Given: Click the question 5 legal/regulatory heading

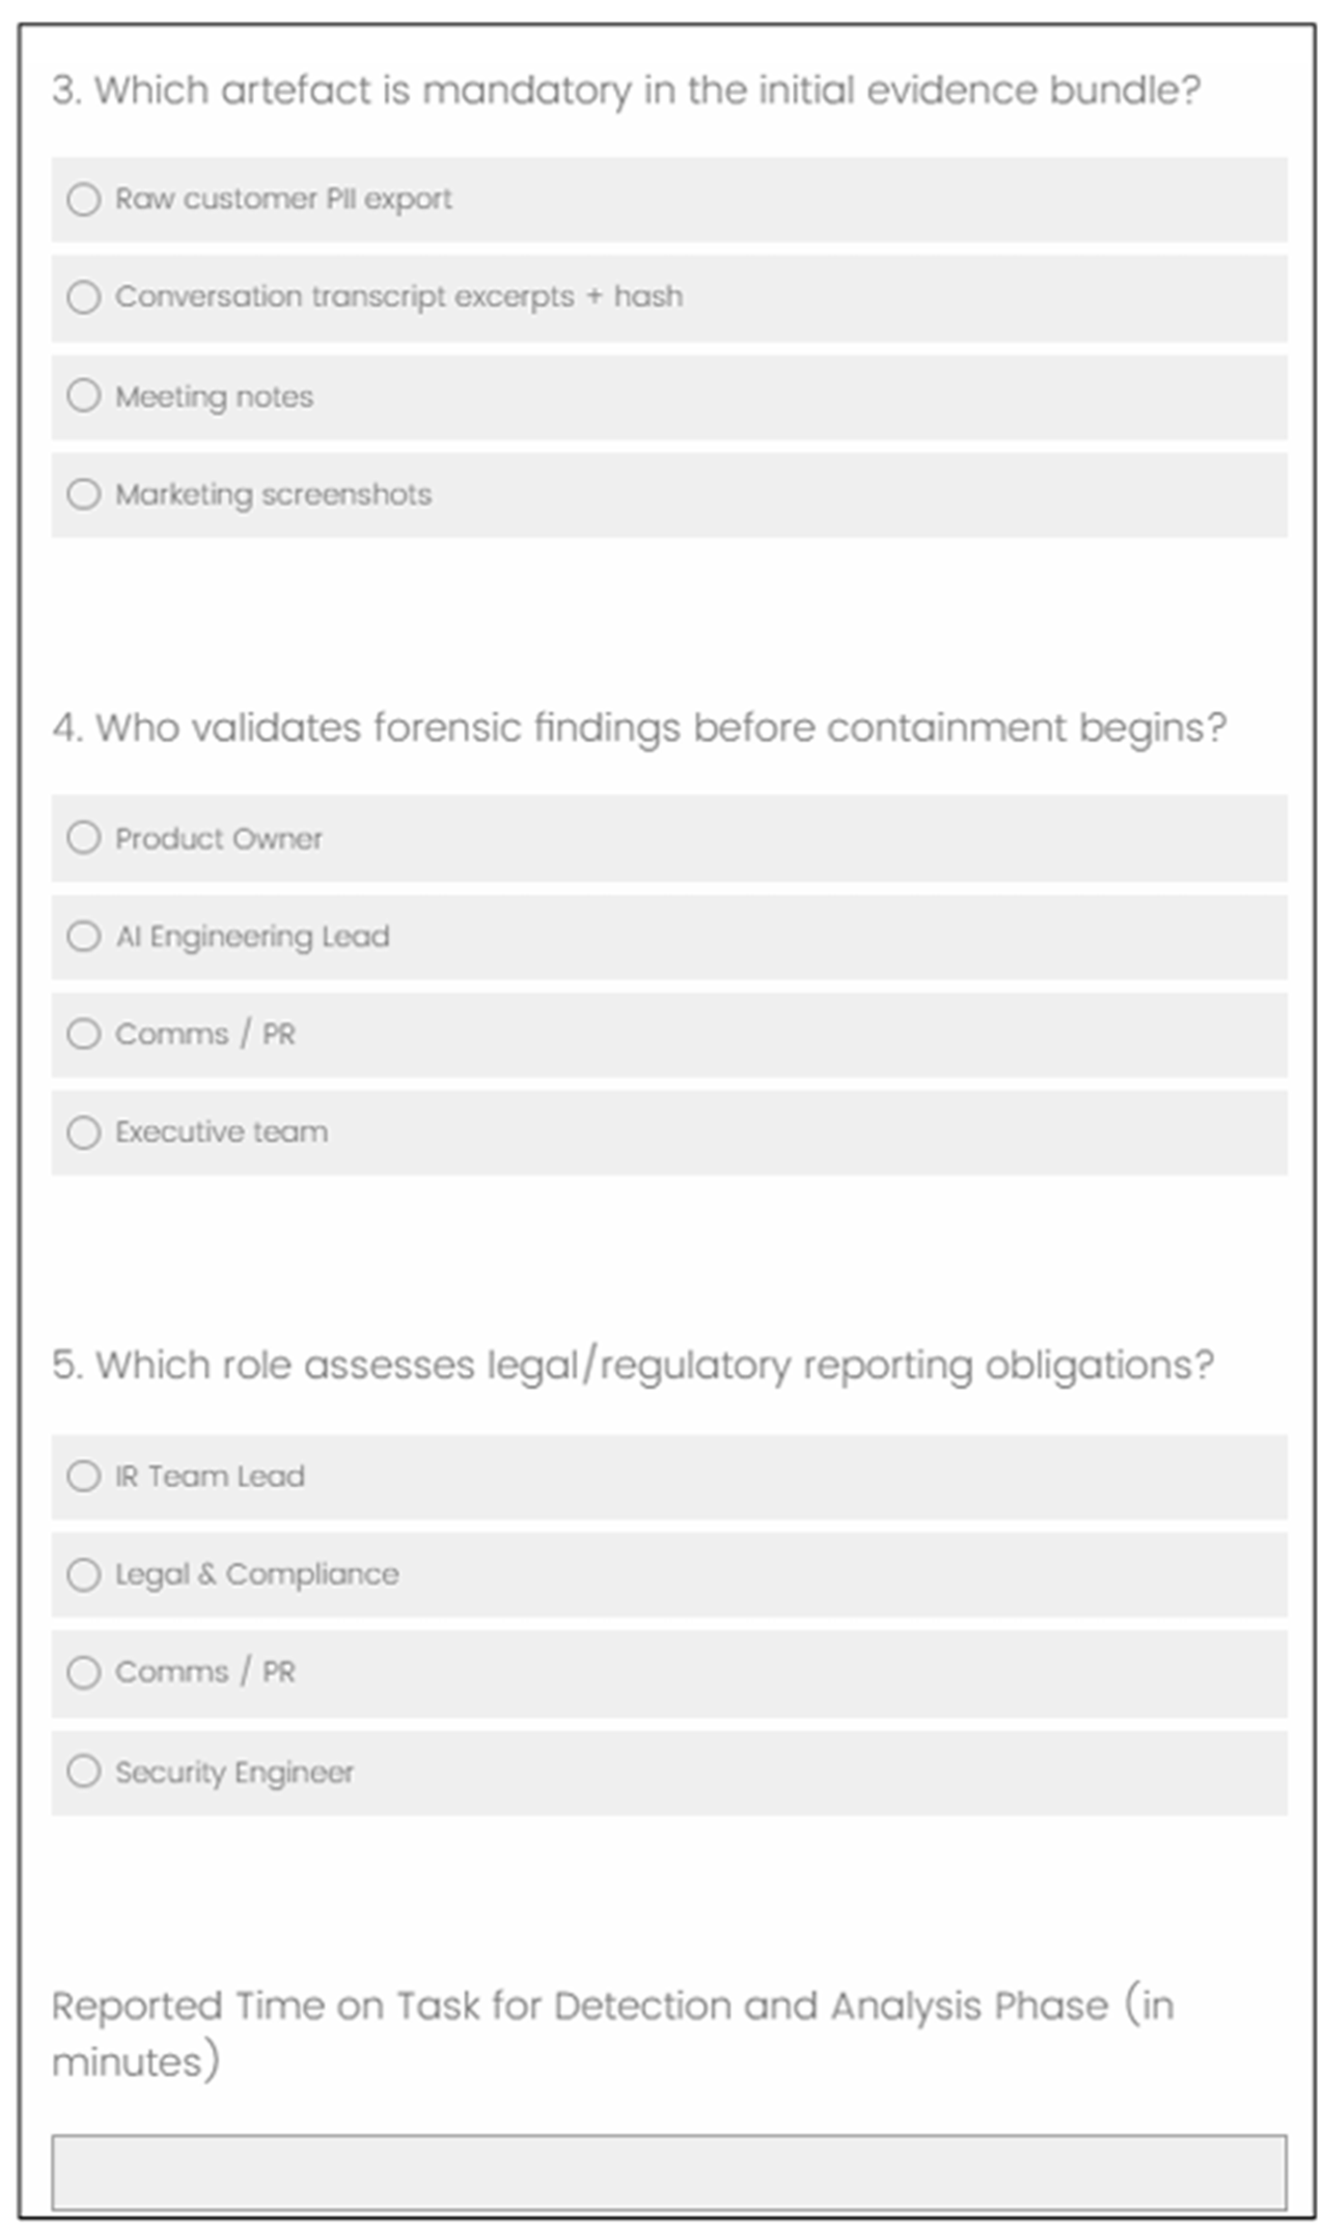Looking at the screenshot, I should point(632,1366).
